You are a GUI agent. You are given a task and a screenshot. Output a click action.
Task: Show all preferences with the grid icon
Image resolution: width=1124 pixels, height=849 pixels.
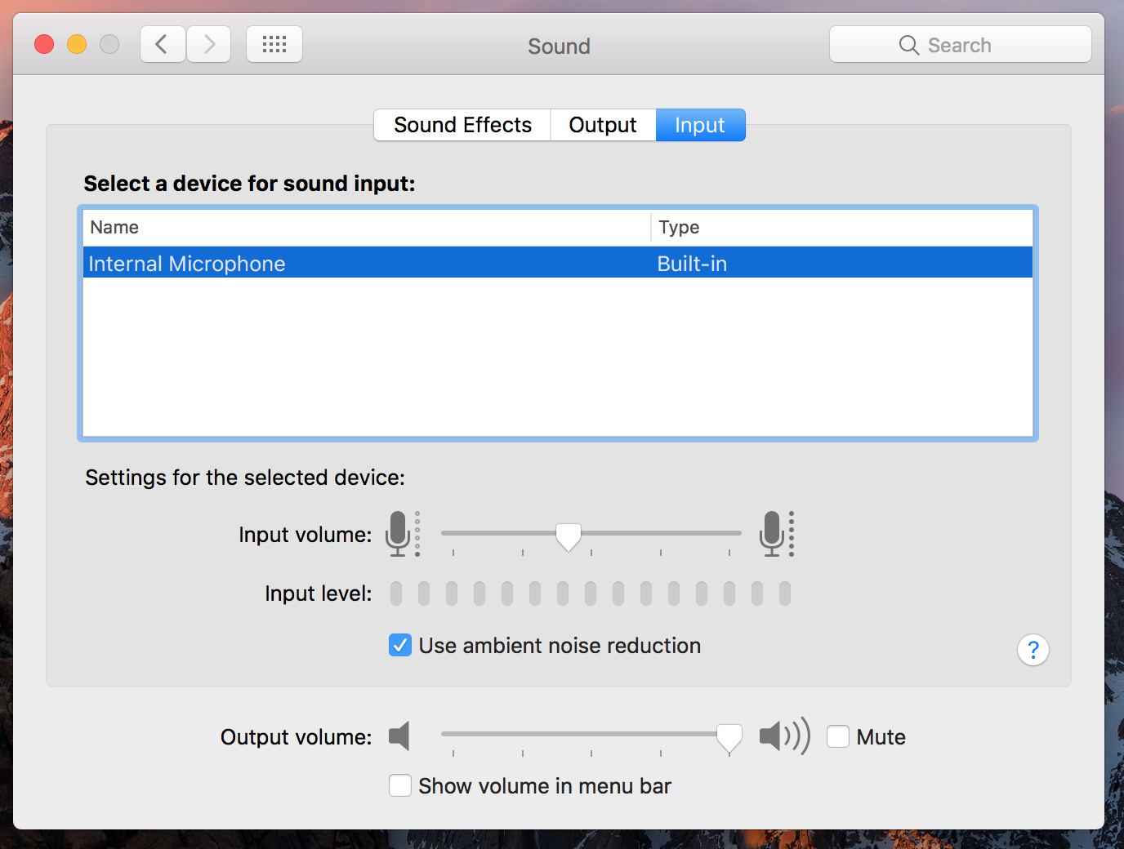[x=274, y=44]
